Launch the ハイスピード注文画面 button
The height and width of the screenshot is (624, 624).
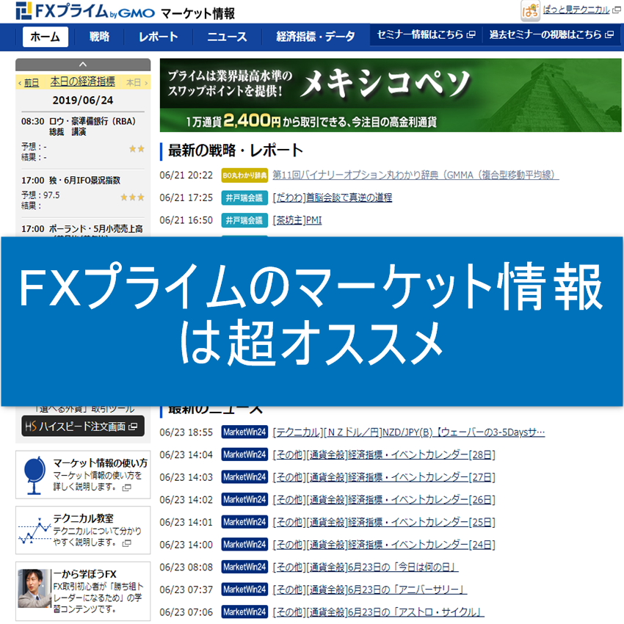pos(83,427)
